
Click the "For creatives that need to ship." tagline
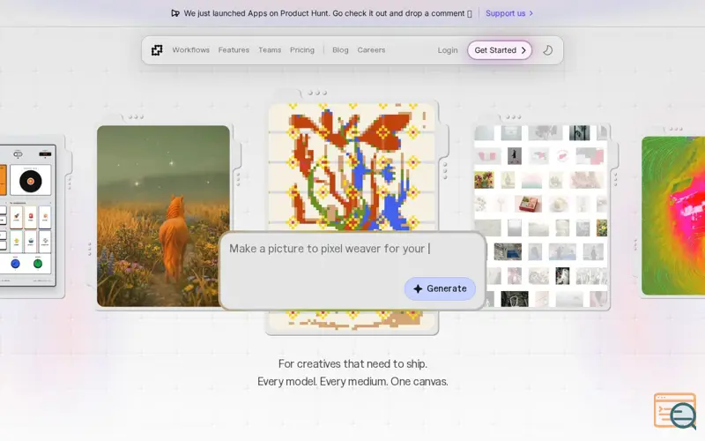coord(352,363)
